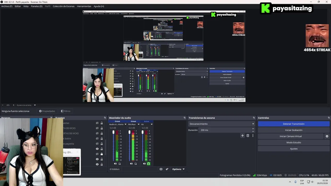Click Iniciar Grabación button
The image size is (331, 186).
point(294,130)
